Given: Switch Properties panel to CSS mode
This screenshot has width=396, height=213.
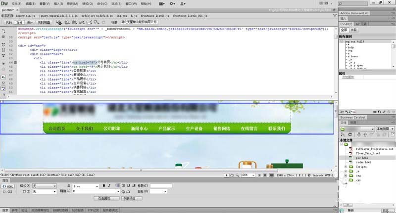Looking at the screenshot, I should (x=7, y=192).
